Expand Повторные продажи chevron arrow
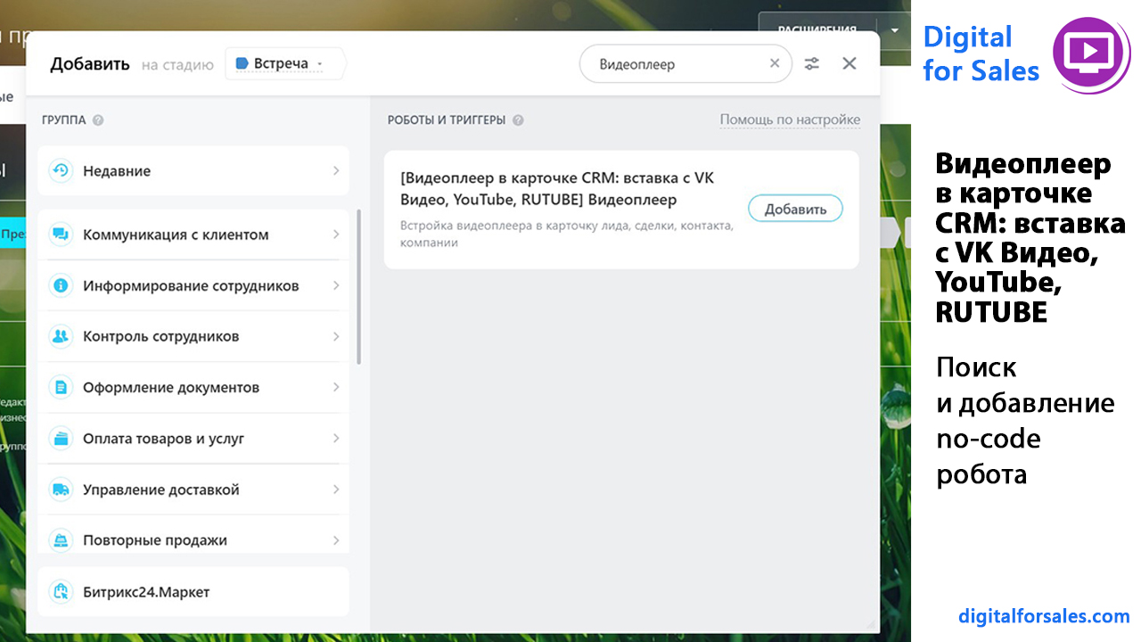This screenshot has height=642, width=1141. pyautogui.click(x=336, y=539)
